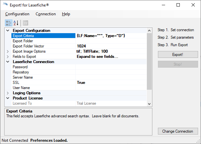Viewport: 201px width, 144px height.
Task: Click the Export Folder empty value field
Action: click(111, 41)
